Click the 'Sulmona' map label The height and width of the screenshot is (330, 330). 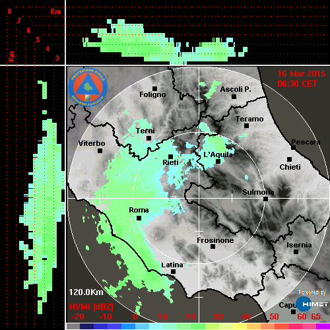(258, 192)
